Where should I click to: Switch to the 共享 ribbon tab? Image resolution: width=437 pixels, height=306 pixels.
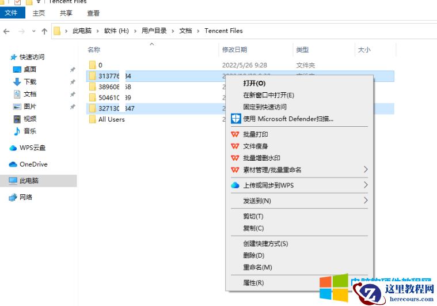(66, 13)
